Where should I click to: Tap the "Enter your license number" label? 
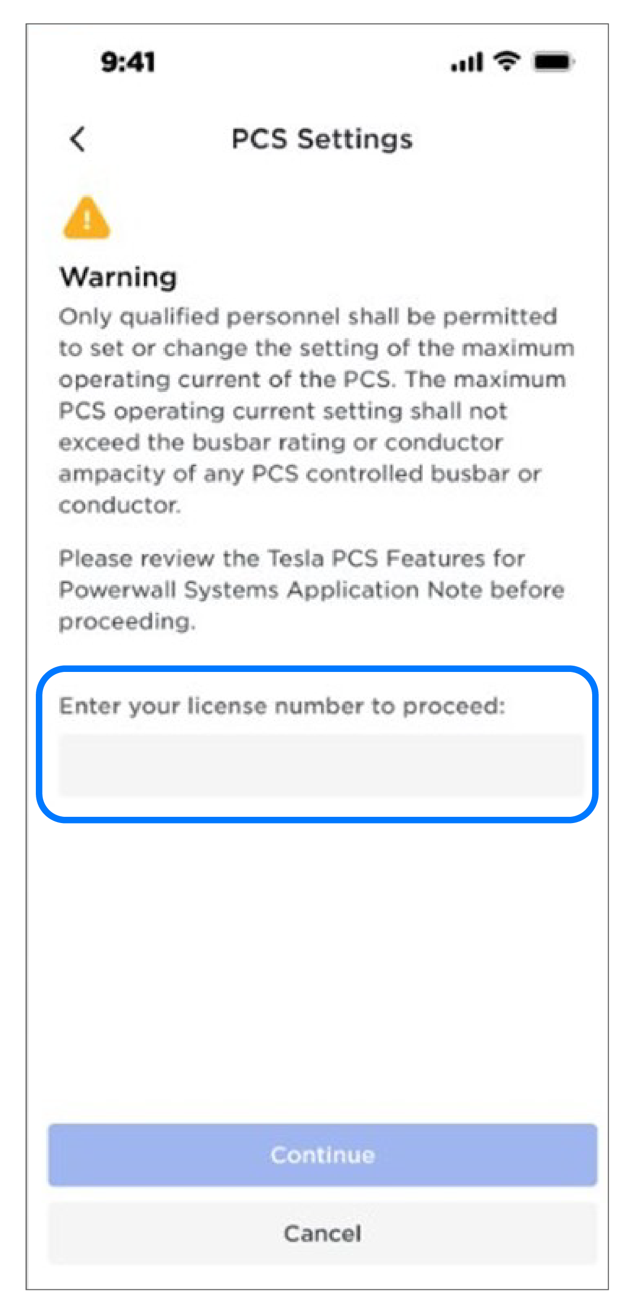tap(282, 707)
